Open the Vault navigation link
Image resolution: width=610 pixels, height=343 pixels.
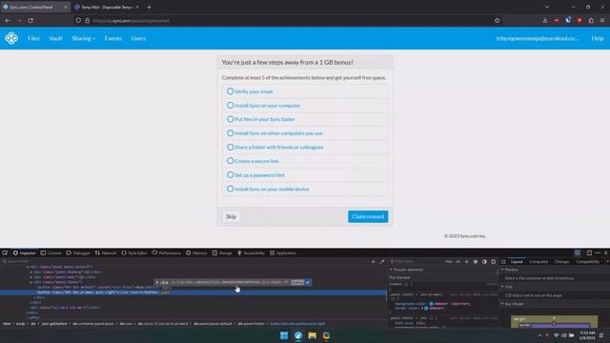click(55, 38)
